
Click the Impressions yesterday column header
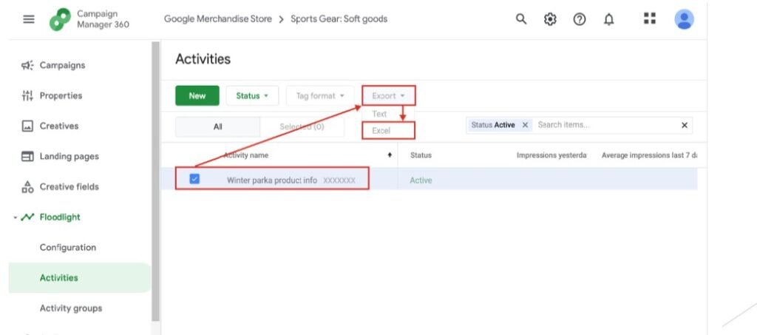(x=551, y=155)
